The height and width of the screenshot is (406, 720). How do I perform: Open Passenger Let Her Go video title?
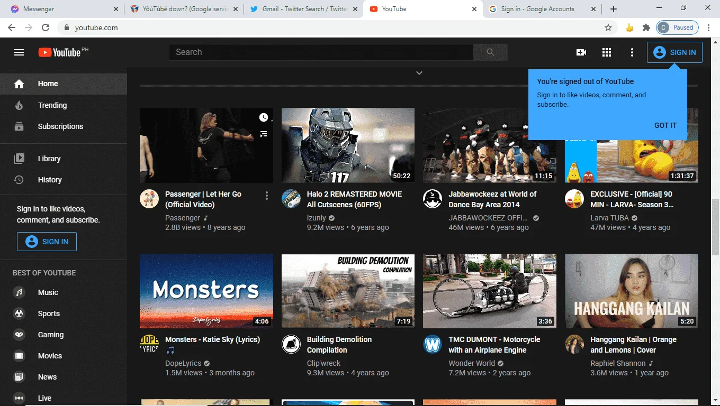pyautogui.click(x=203, y=199)
